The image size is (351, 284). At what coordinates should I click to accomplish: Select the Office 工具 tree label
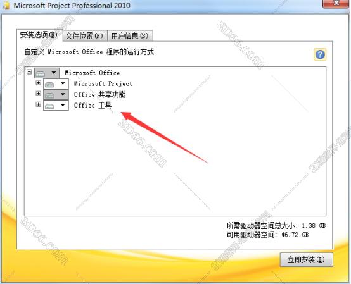click(x=93, y=105)
